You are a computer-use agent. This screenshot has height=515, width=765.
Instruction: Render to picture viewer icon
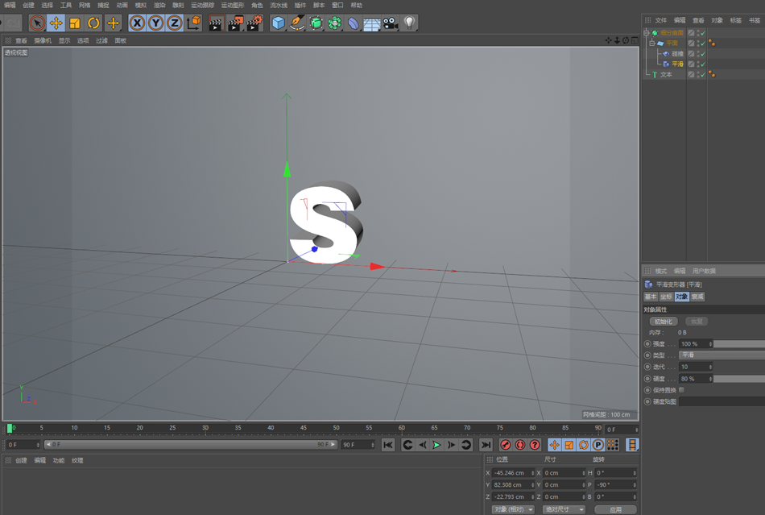[x=235, y=23]
